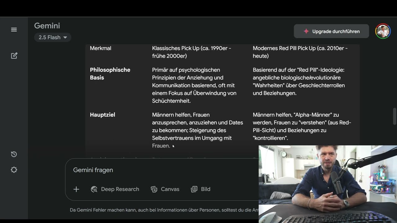
Task: Click the text 'Primär auf psychologischen'
Action: tap(186, 70)
